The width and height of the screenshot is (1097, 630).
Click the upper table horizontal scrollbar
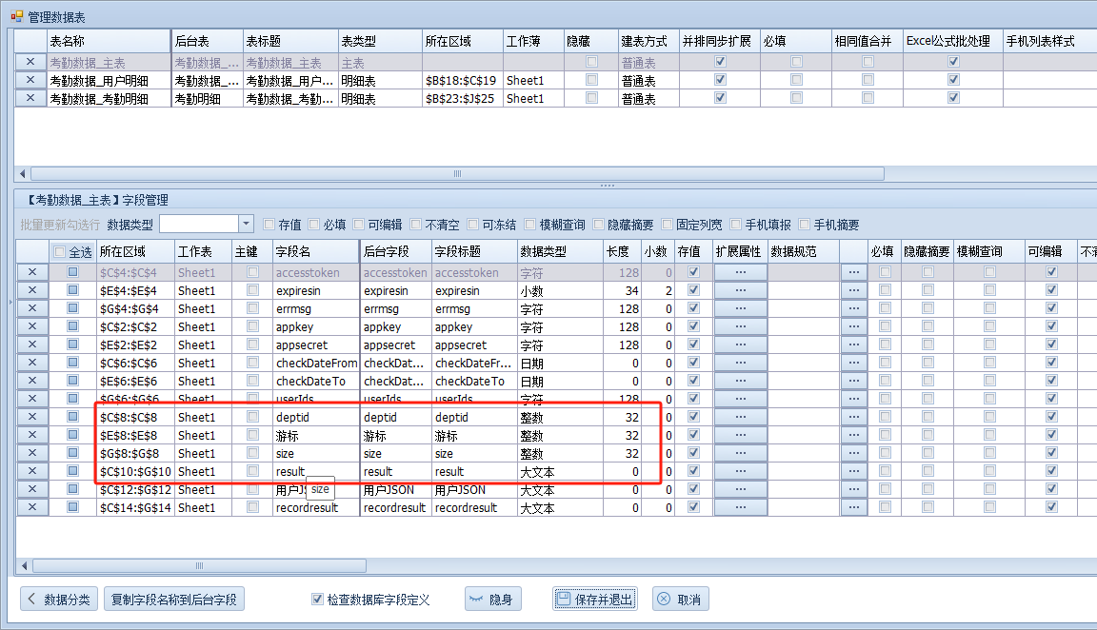tap(457, 174)
